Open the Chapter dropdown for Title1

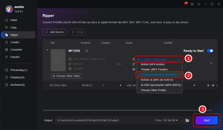pos(120,85)
